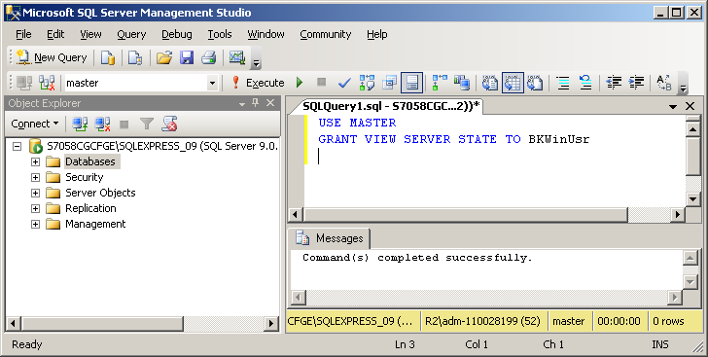Viewport: 708px width, 357px height.
Task: Specify Values for Template Parameters
Action: 663,83
